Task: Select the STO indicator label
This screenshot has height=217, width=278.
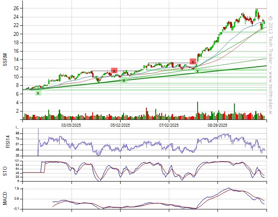Action: (6, 171)
